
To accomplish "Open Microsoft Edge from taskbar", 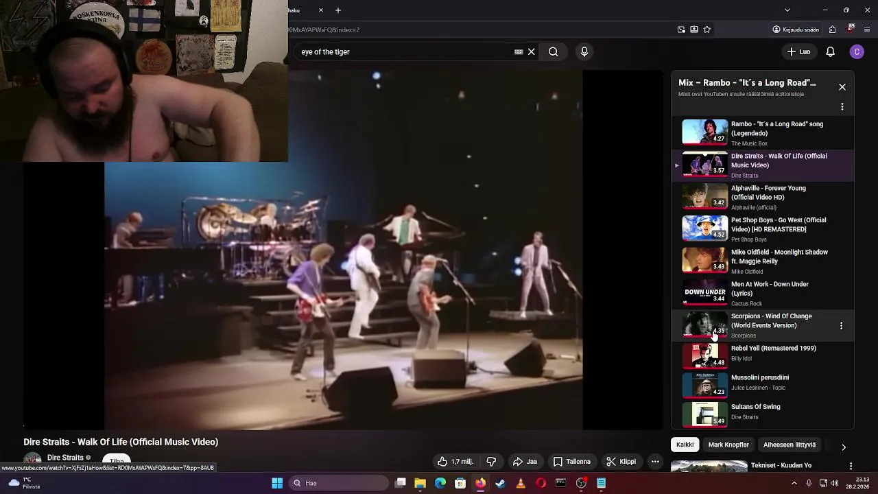I will coord(440,483).
